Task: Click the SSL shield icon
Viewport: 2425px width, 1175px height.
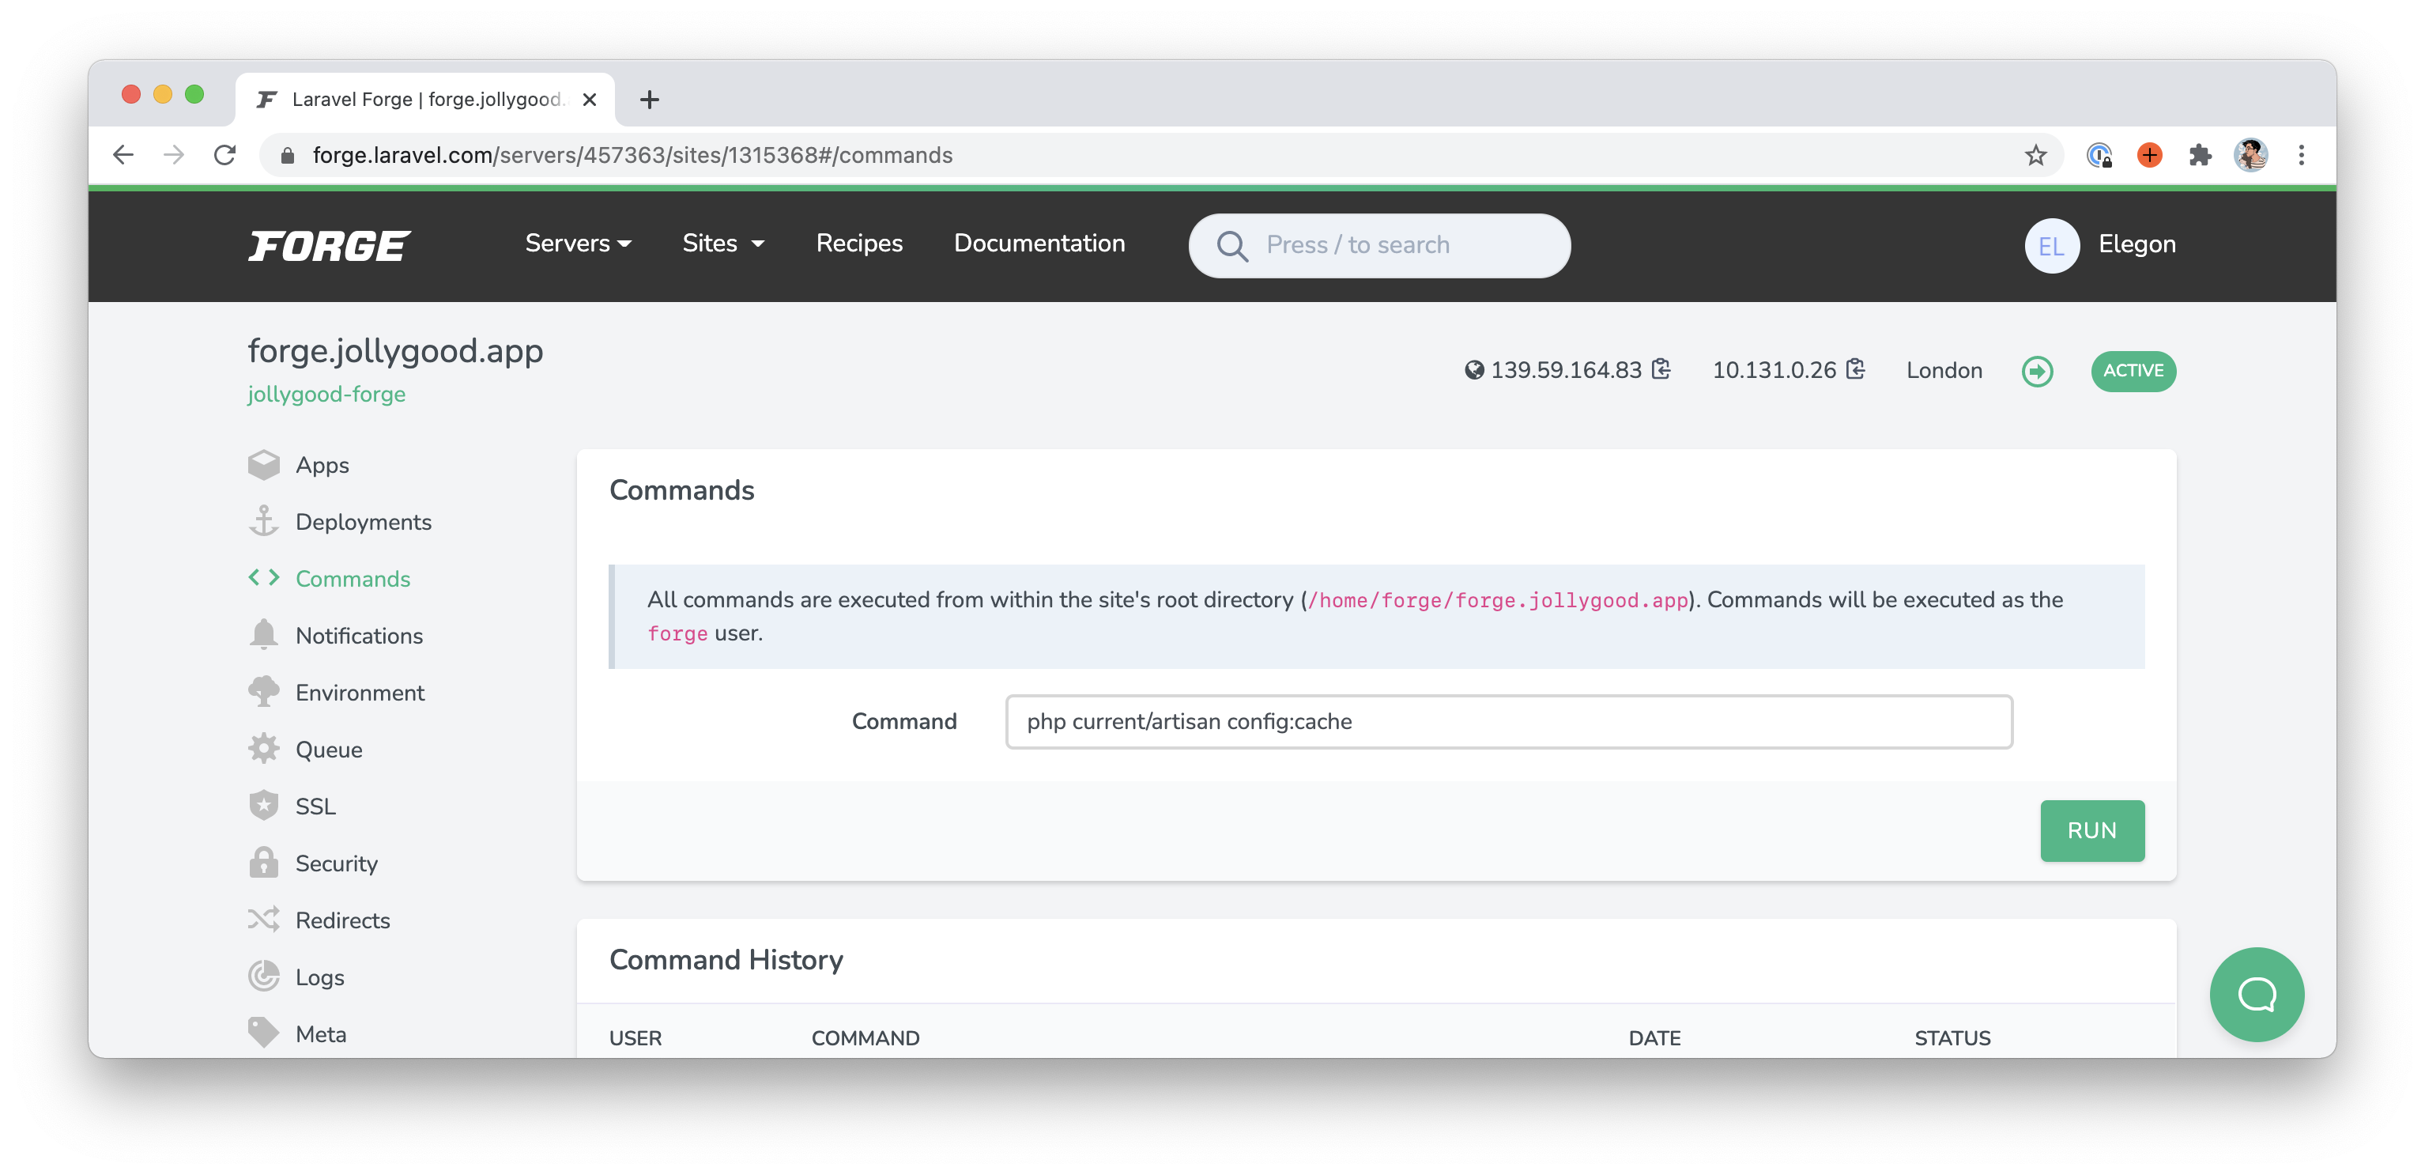Action: [x=263, y=805]
